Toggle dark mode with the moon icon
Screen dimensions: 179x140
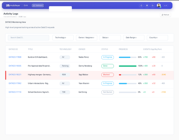pyautogui.click(x=153, y=5)
